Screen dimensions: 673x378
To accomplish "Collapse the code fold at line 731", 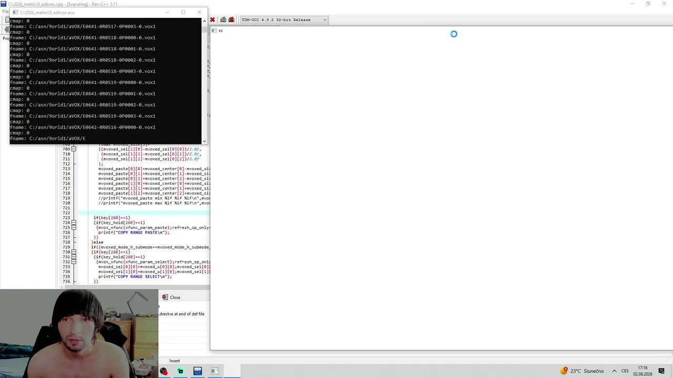I will point(74,257).
